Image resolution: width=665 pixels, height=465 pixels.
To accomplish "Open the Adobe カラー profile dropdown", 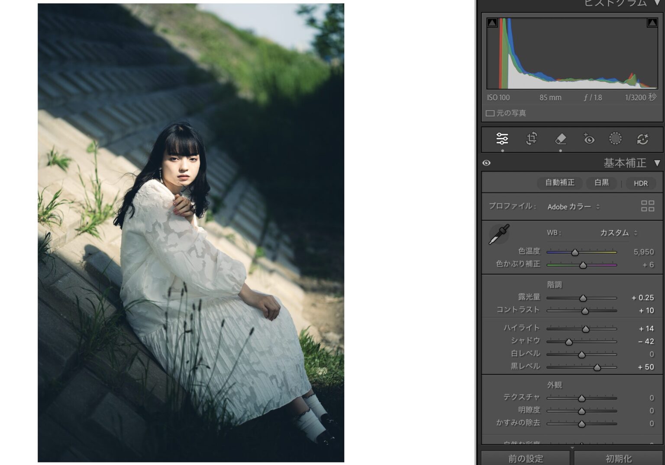I will point(573,207).
